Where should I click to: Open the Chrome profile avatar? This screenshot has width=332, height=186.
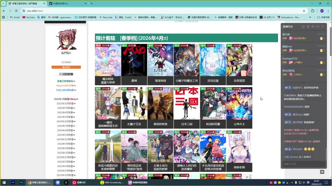pos(322,11)
